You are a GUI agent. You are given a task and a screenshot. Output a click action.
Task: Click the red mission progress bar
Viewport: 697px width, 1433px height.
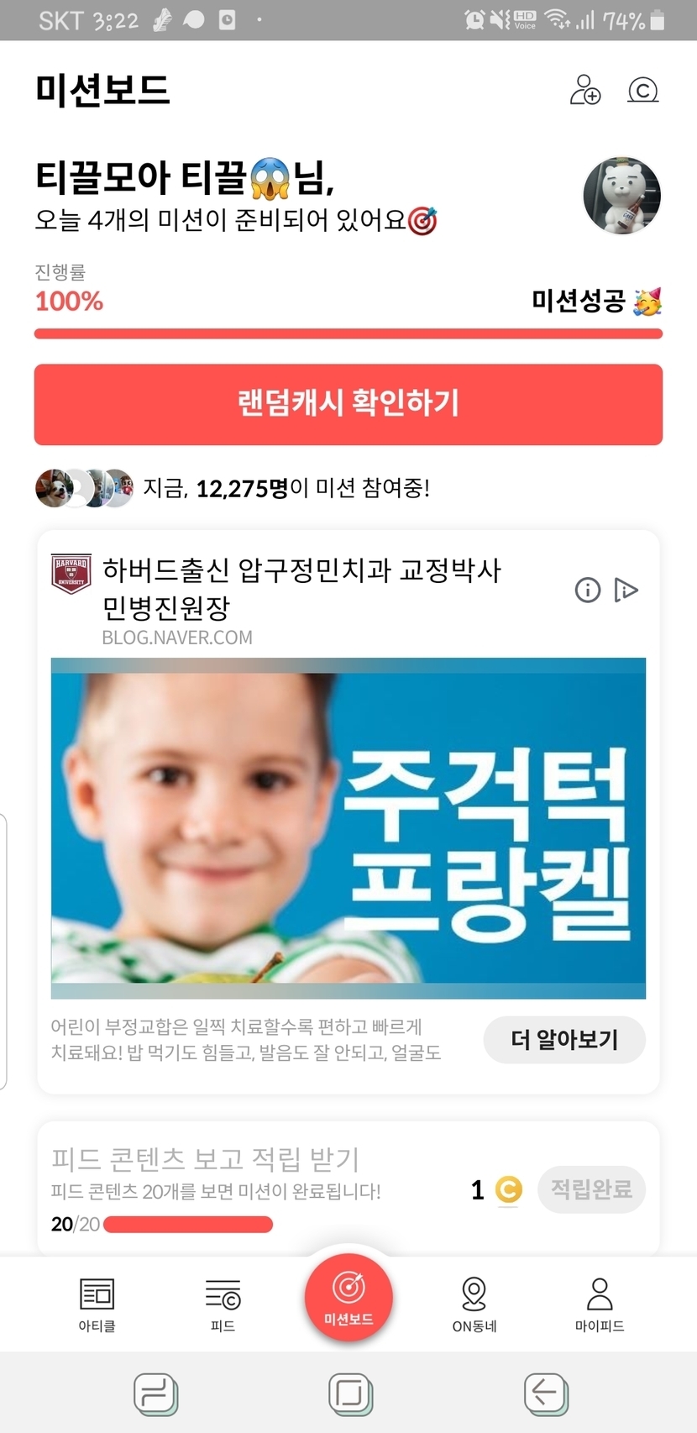click(348, 333)
